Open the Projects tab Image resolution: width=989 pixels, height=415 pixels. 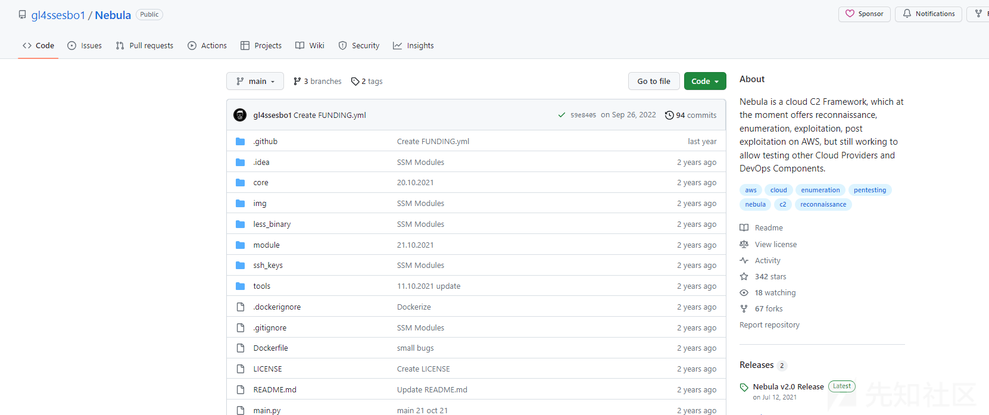click(261, 45)
